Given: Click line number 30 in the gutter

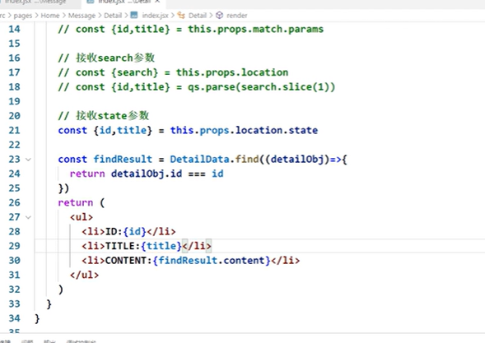Looking at the screenshot, I should coord(14,260).
